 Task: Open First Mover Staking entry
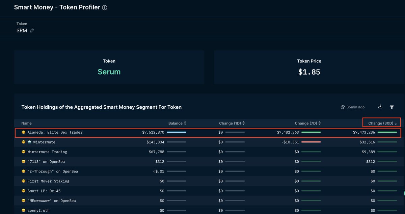(x=48, y=181)
